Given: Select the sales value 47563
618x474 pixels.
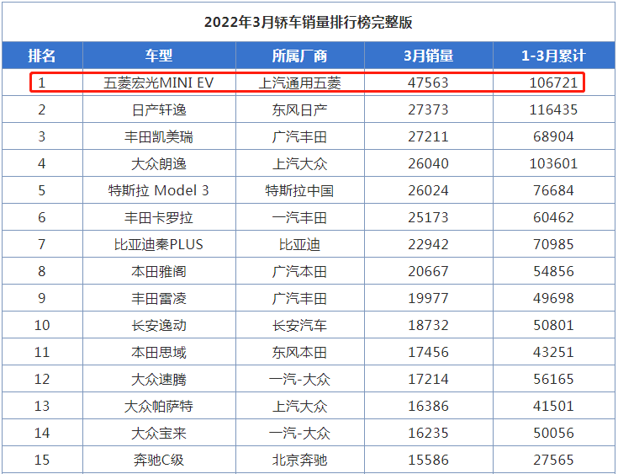Looking at the screenshot, I should (x=429, y=83).
